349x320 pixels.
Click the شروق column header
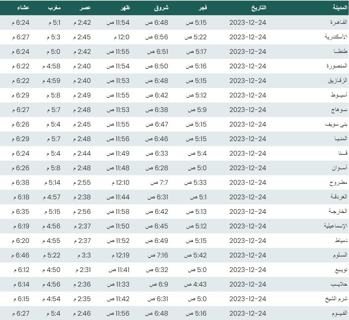[x=161, y=8]
